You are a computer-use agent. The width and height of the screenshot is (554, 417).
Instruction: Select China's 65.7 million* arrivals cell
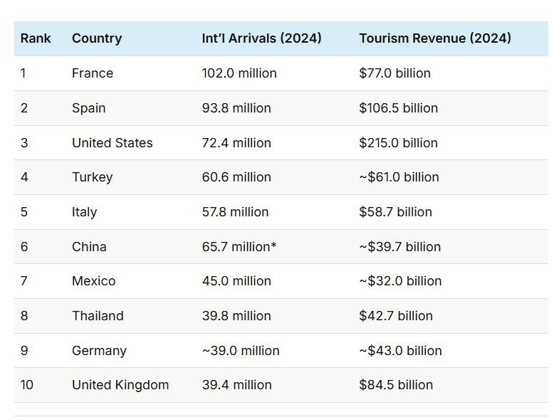(x=239, y=247)
